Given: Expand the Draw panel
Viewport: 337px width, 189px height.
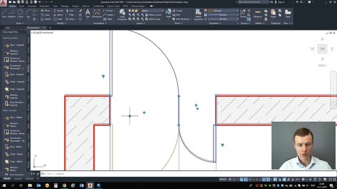Looking at the screenshot, I should [x=20, y=23].
